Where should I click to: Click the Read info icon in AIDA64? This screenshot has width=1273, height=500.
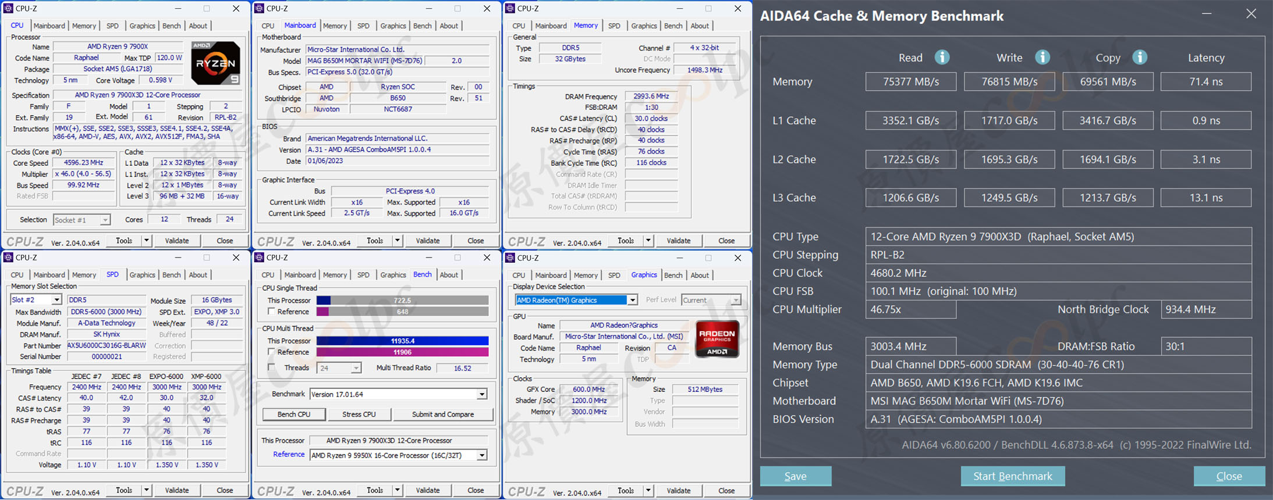click(x=942, y=57)
